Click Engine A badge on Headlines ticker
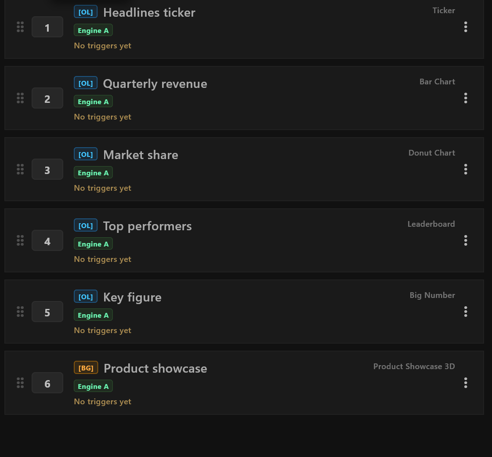Viewport: 492px width, 457px height. tap(93, 30)
